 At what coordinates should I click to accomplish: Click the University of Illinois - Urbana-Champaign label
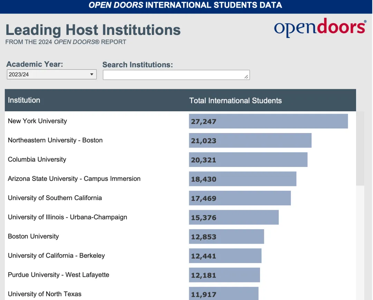click(x=67, y=217)
